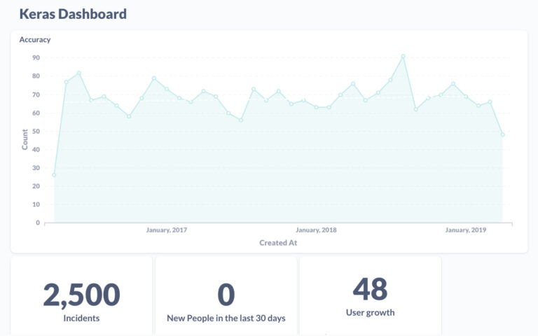Click the peak data point near 90
This screenshot has height=336, width=538.
click(x=403, y=56)
